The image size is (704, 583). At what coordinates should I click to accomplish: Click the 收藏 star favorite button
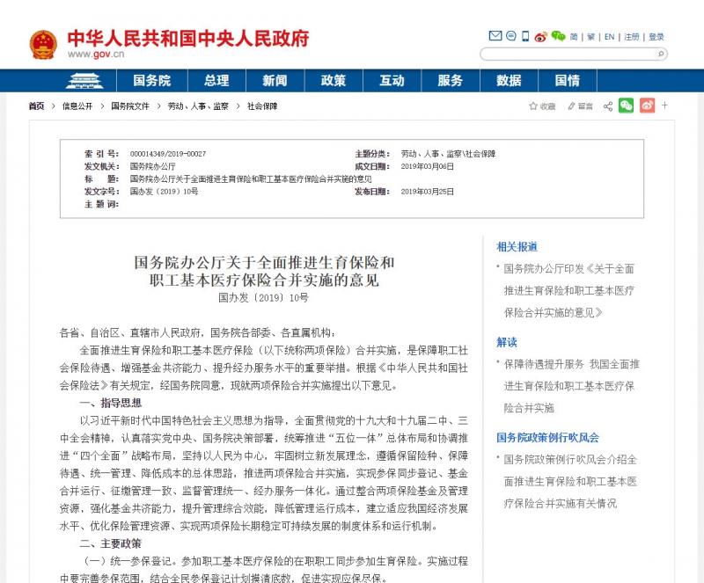(542, 106)
